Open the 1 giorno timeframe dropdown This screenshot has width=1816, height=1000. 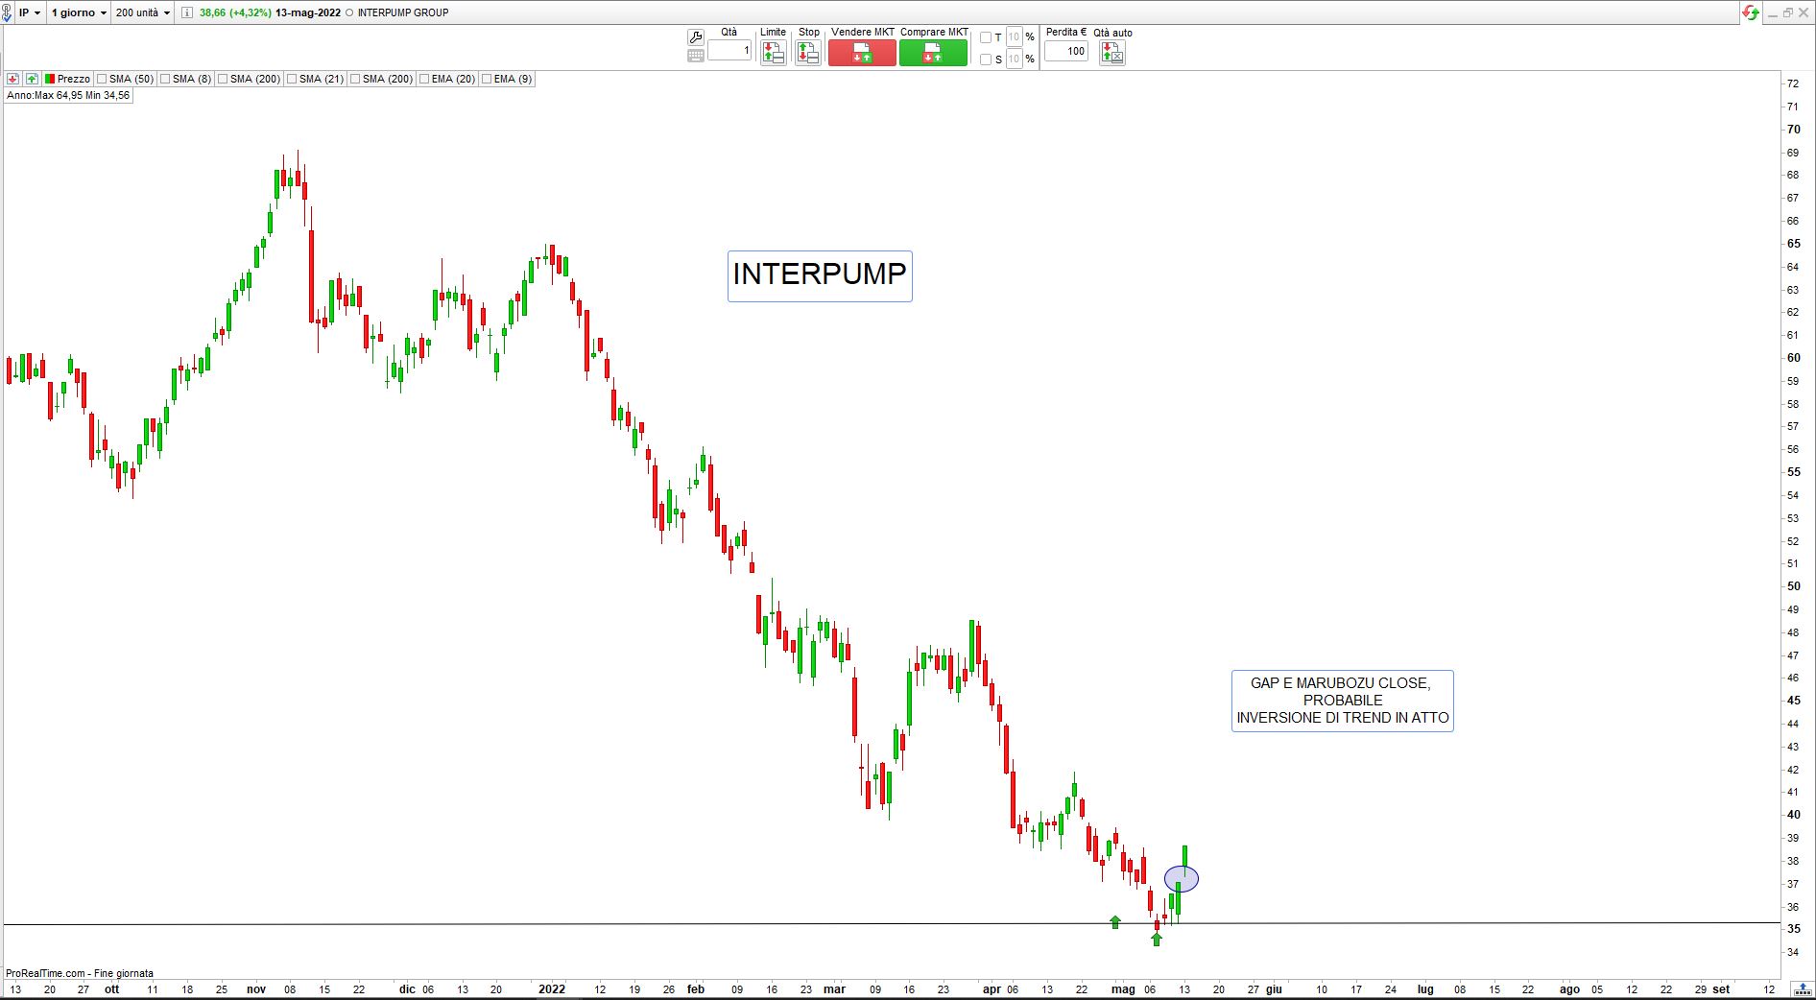point(79,12)
